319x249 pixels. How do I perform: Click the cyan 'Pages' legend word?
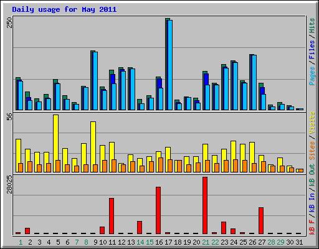(x=312, y=76)
